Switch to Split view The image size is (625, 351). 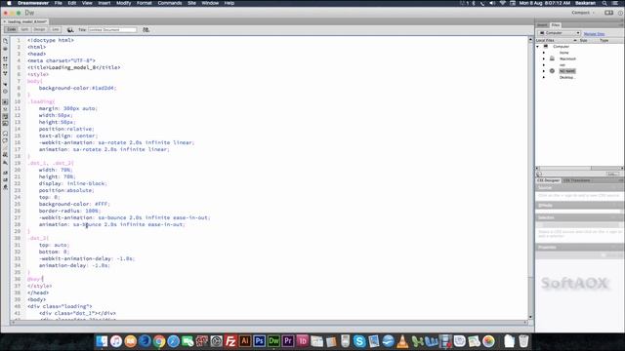[x=24, y=29]
